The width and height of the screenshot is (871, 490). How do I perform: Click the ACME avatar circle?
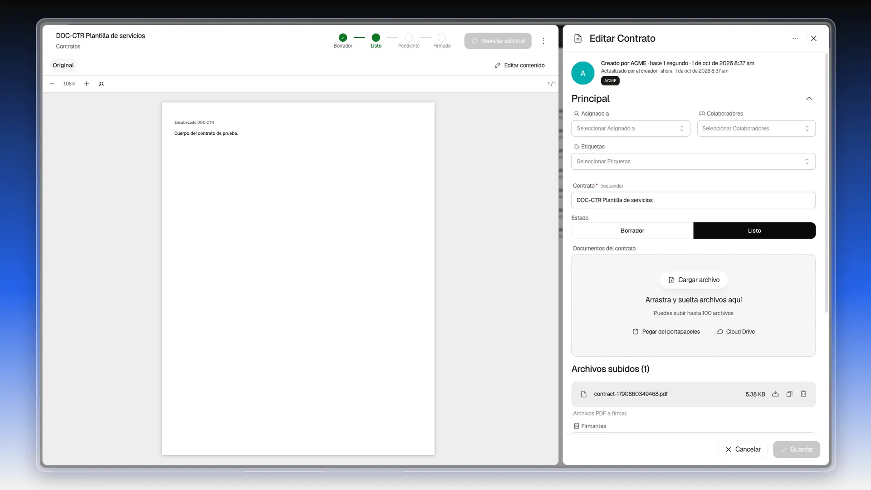pyautogui.click(x=583, y=73)
